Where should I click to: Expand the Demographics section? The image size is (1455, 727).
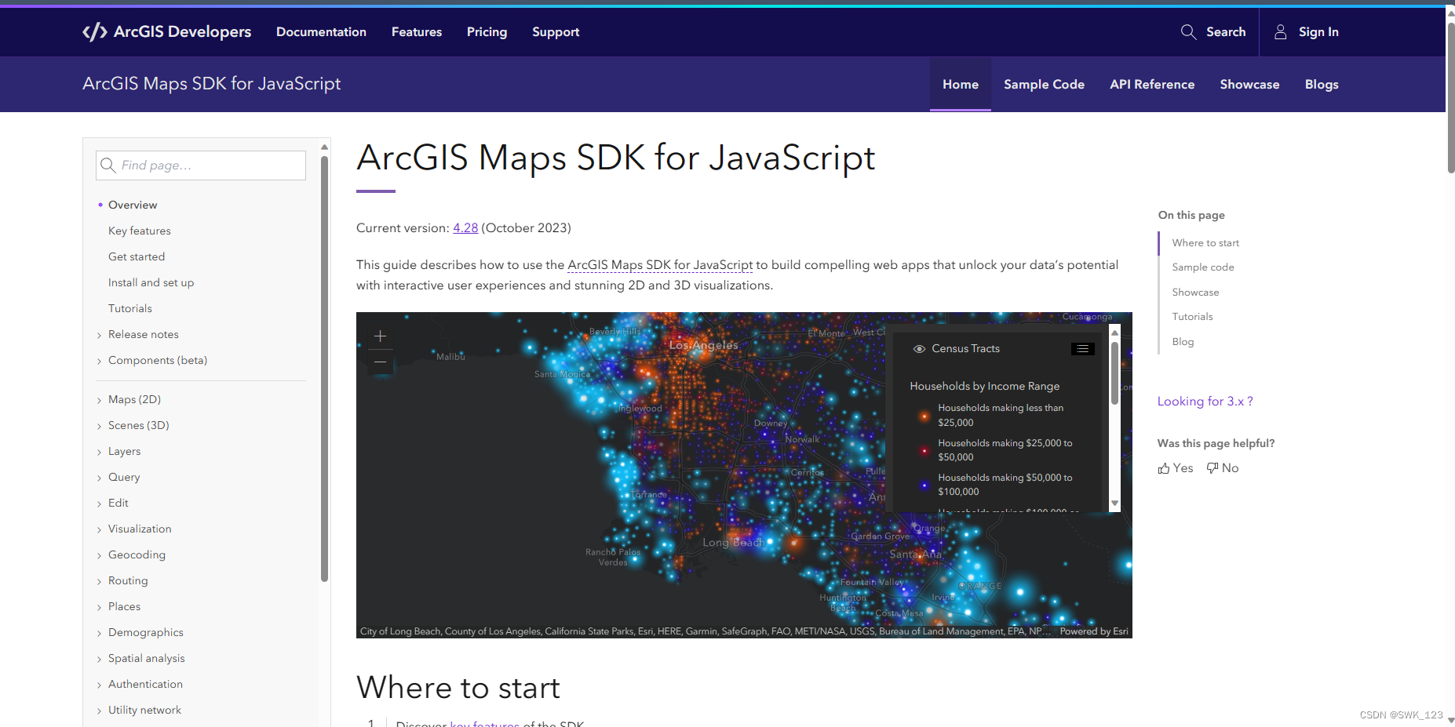(100, 633)
